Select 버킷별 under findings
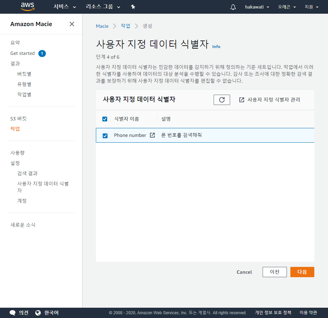The height and width of the screenshot is (318, 328). (x=24, y=74)
